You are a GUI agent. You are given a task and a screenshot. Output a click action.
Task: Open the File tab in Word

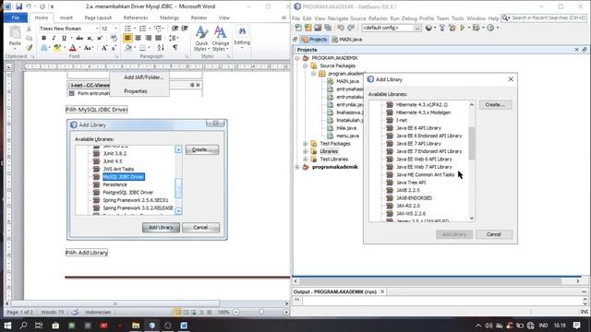tap(16, 18)
